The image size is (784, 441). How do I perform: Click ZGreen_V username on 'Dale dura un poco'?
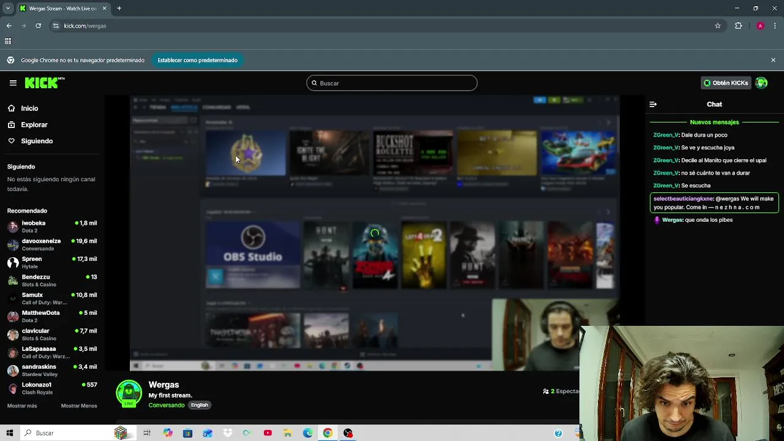click(665, 135)
